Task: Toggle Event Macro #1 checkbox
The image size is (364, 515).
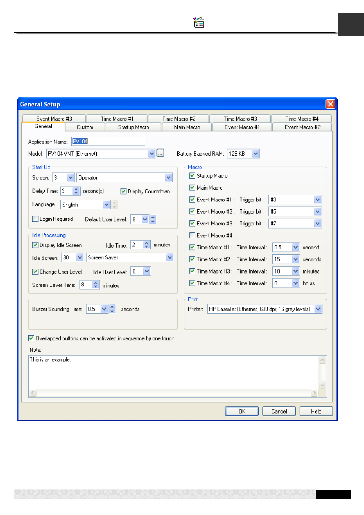Action: tap(192, 199)
